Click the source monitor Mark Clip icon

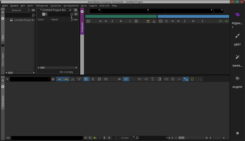(x=136, y=21)
